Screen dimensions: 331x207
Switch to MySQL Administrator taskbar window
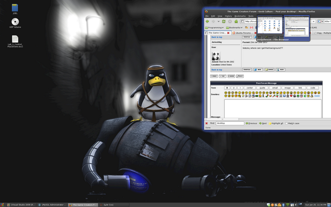point(52,205)
